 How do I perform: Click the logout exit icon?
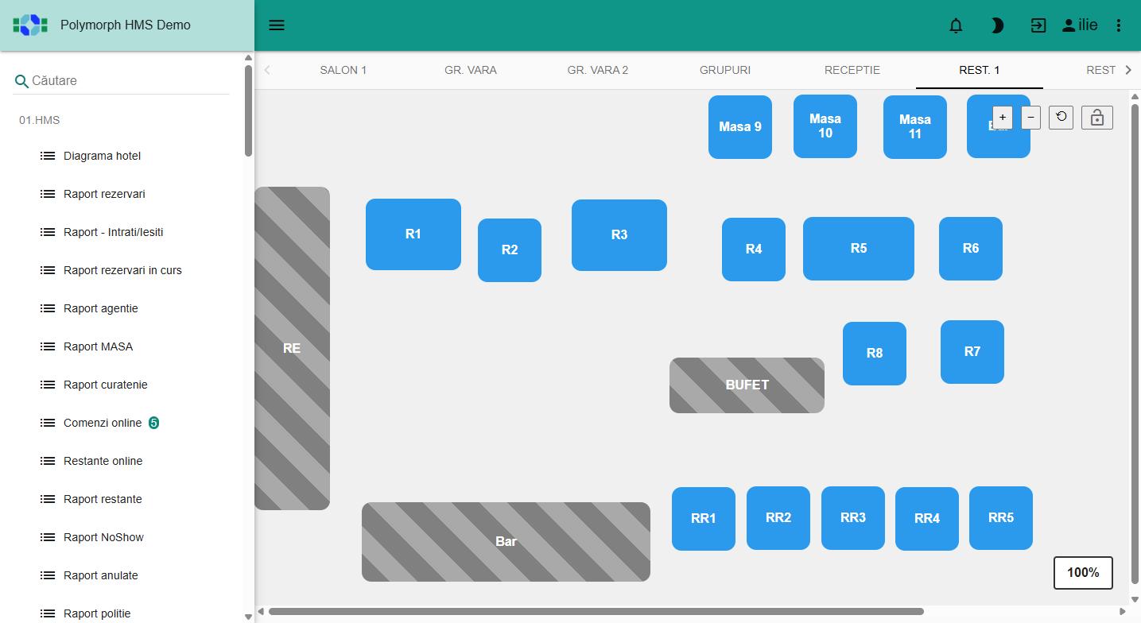(x=1038, y=25)
